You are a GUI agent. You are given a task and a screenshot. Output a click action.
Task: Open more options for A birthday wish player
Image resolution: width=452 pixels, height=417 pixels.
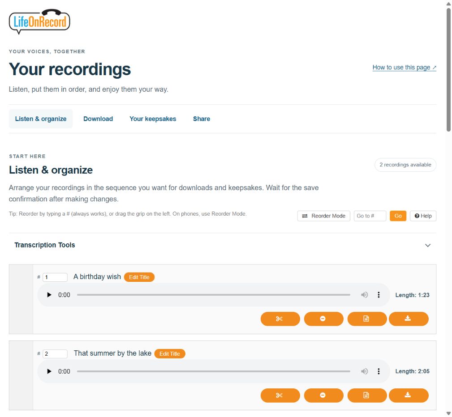click(x=379, y=295)
